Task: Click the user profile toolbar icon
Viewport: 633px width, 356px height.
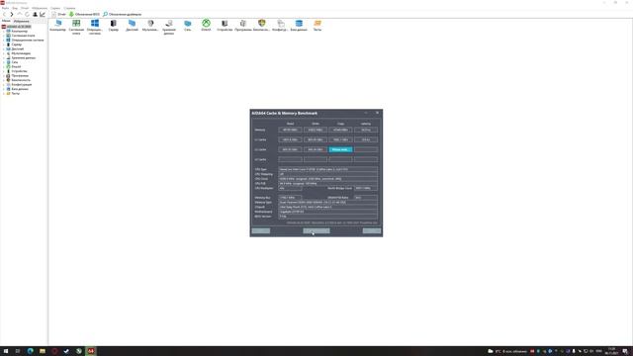Action: point(35,14)
